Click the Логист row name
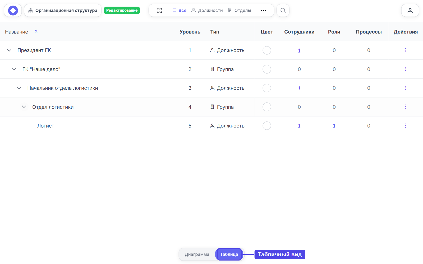Viewport: 423px width, 264px height. click(x=46, y=126)
